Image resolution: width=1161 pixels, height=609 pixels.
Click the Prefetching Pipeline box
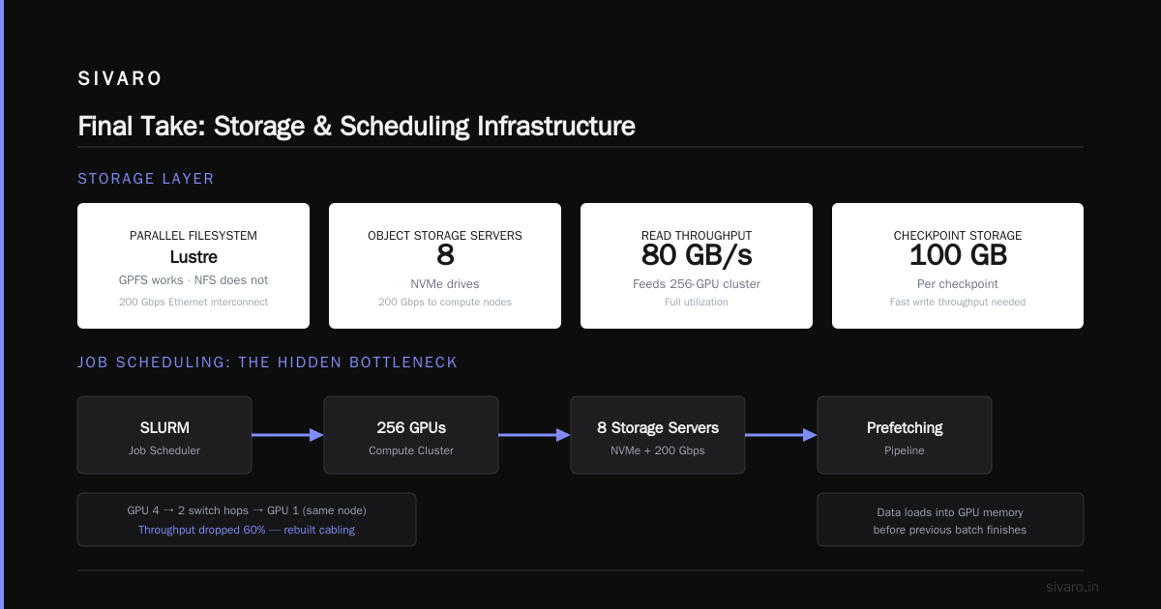pyautogui.click(x=905, y=435)
